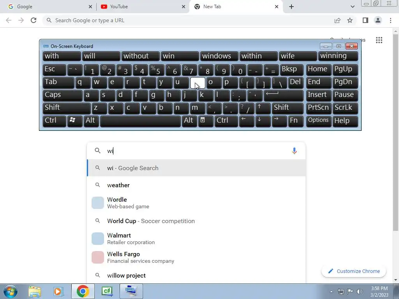Tap the Enter key arrow
This screenshot has height=299, width=399.
pyautogui.click(x=284, y=95)
